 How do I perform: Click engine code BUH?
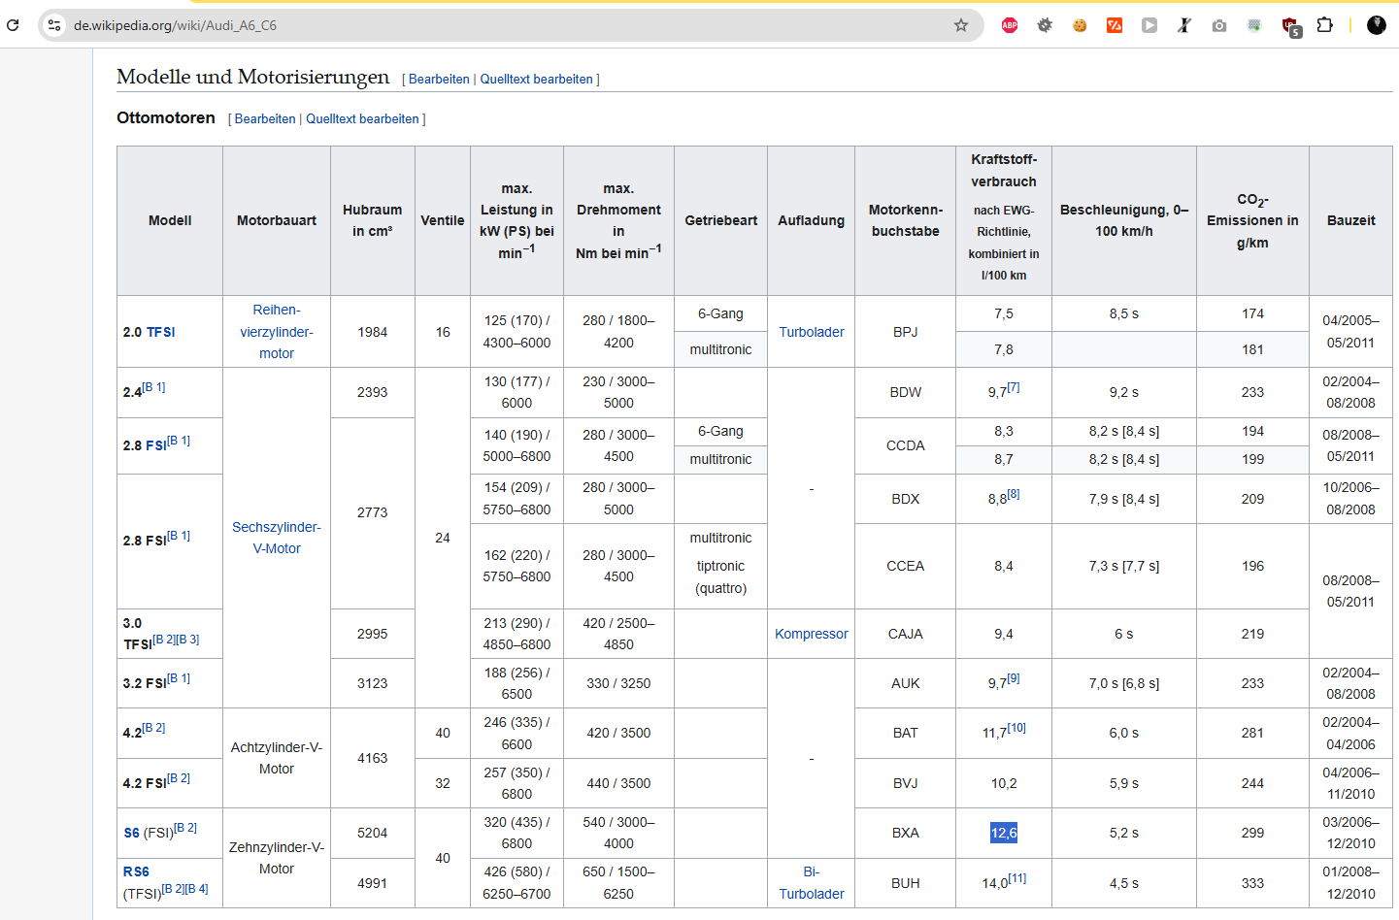pos(906,883)
